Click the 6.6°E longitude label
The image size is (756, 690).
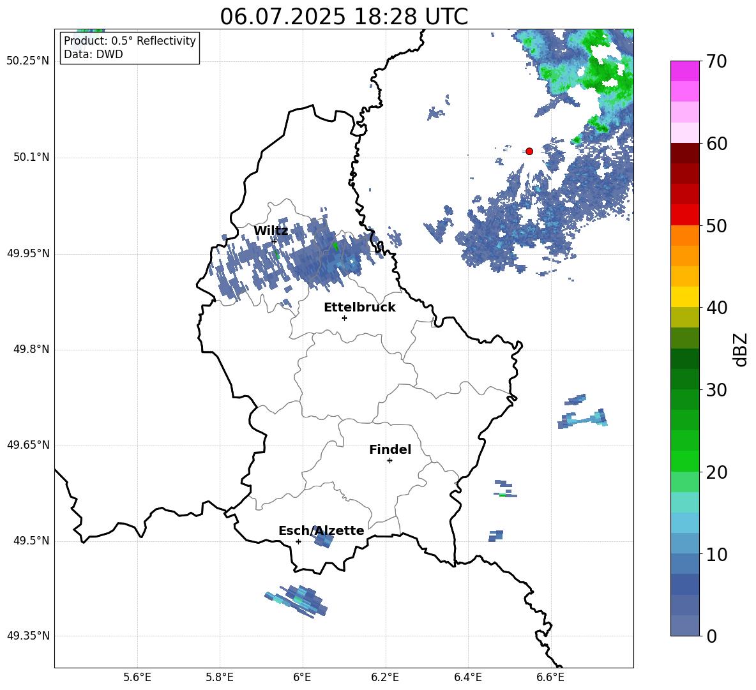tap(550, 677)
